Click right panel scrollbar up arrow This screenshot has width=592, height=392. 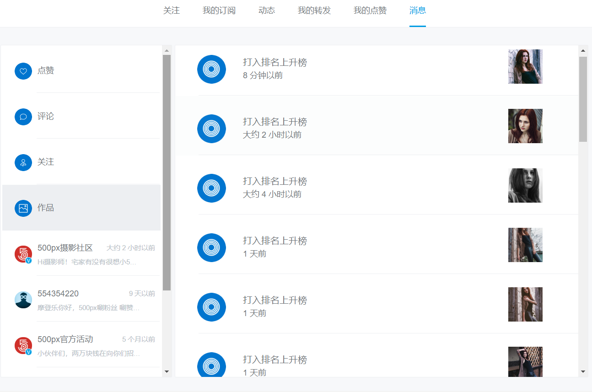click(x=583, y=51)
